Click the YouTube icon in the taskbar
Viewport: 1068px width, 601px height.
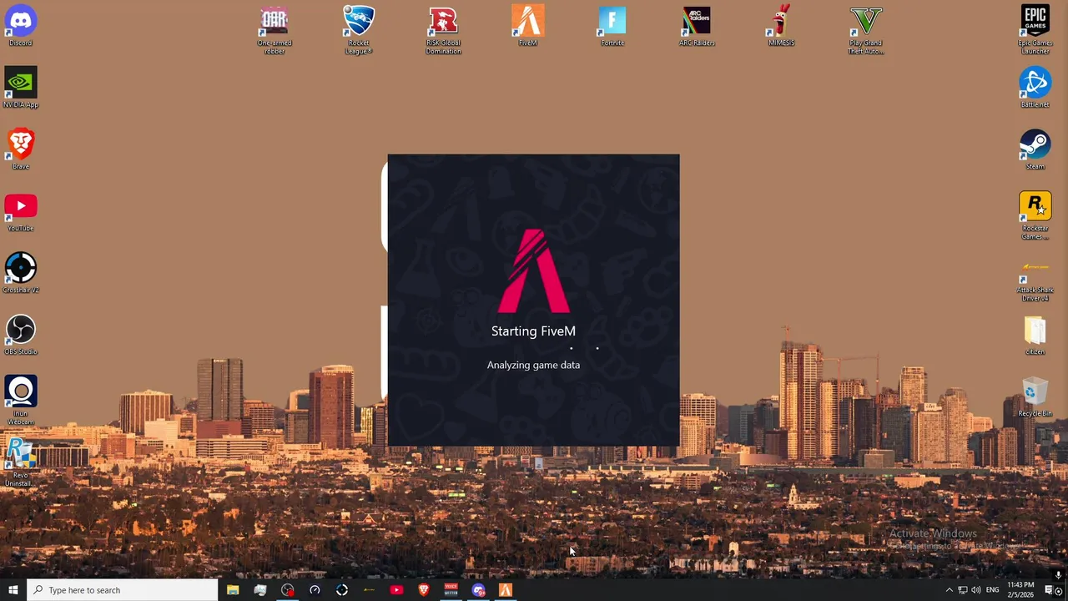tap(396, 590)
